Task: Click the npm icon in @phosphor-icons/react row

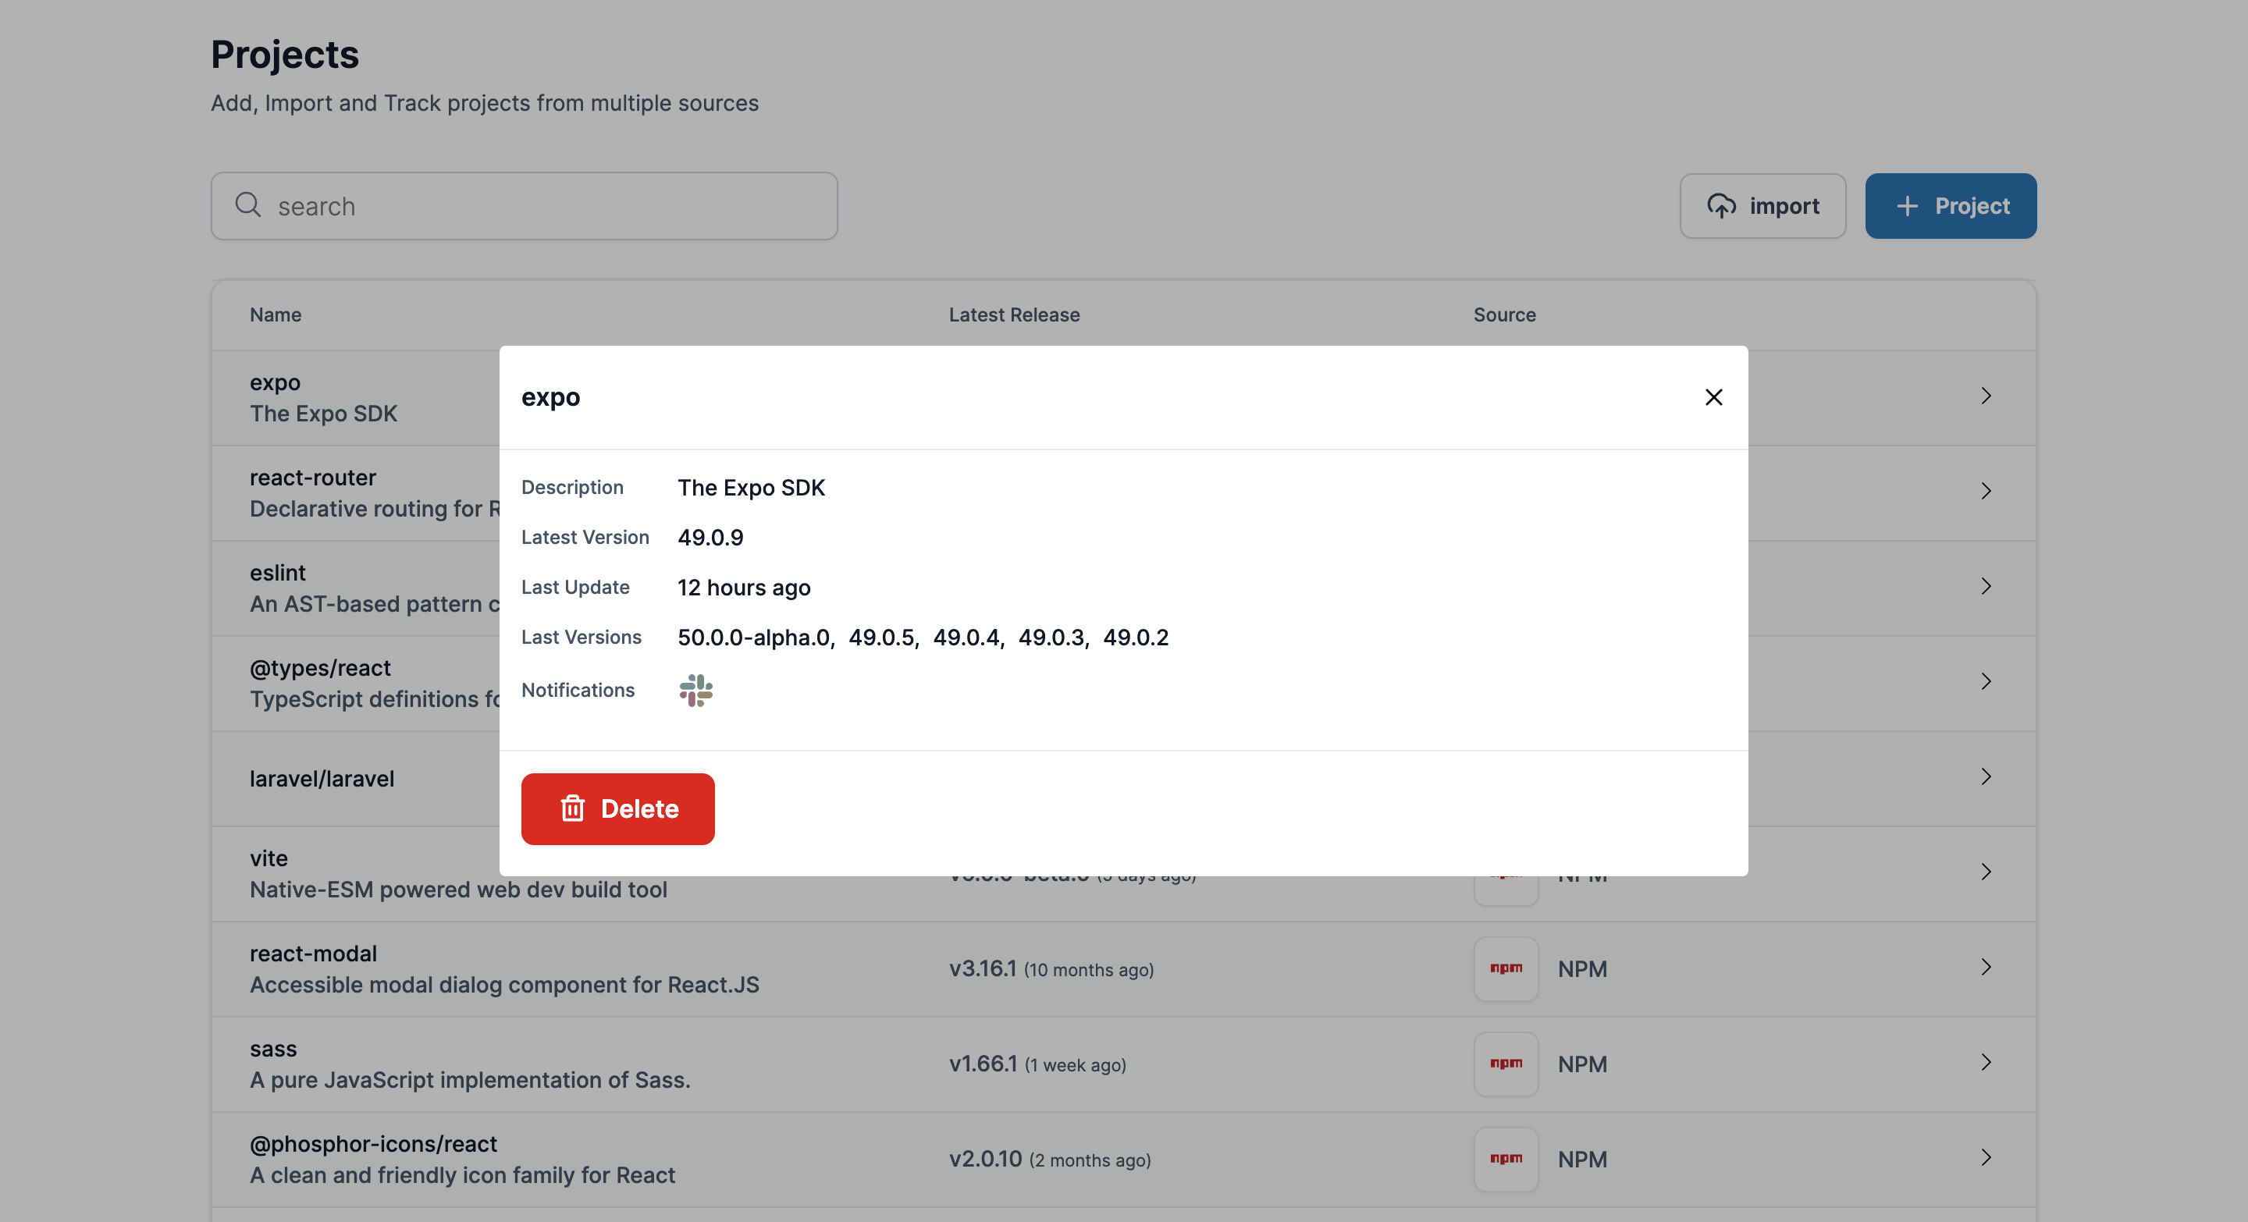Action: pos(1506,1158)
